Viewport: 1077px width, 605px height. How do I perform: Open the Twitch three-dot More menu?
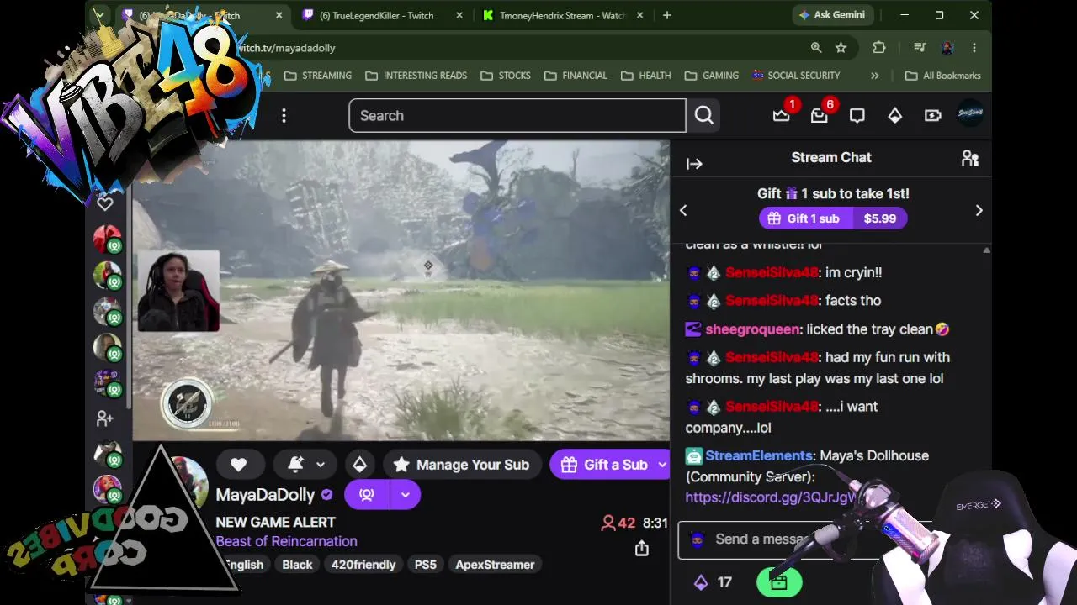(284, 116)
